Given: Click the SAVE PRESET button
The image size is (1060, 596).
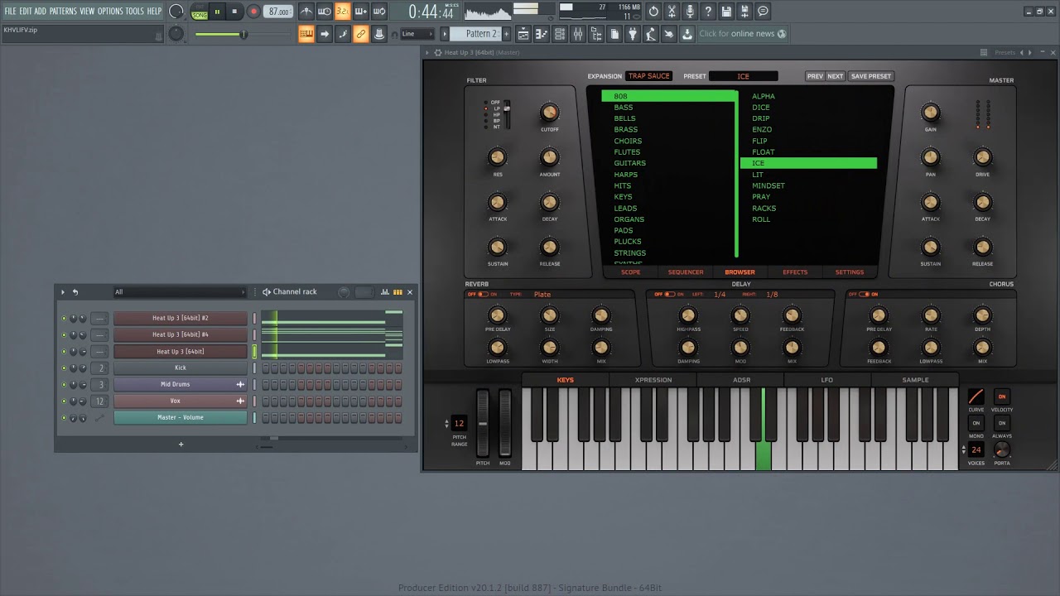Looking at the screenshot, I should (871, 76).
